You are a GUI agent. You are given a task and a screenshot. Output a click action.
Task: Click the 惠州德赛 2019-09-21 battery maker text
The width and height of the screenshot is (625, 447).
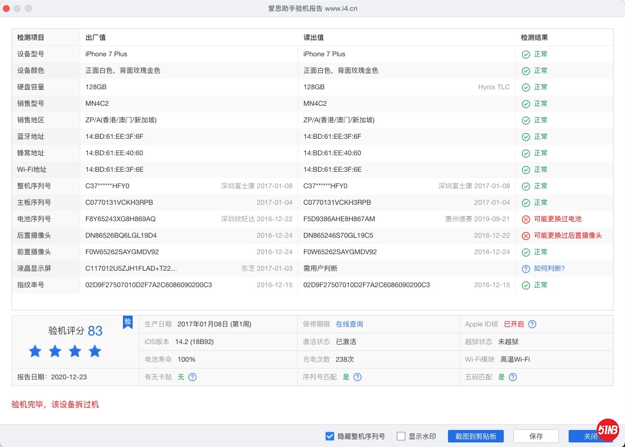(x=478, y=219)
